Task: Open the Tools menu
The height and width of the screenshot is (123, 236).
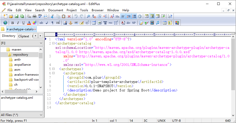Action: [x=84, y=10]
